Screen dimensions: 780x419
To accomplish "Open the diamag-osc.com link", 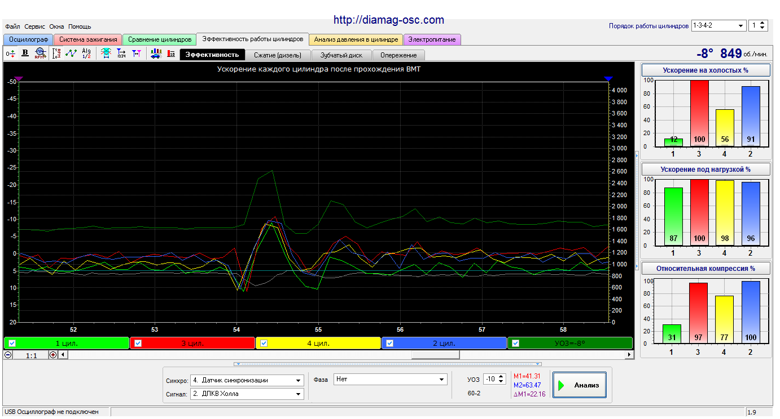I will pos(389,20).
